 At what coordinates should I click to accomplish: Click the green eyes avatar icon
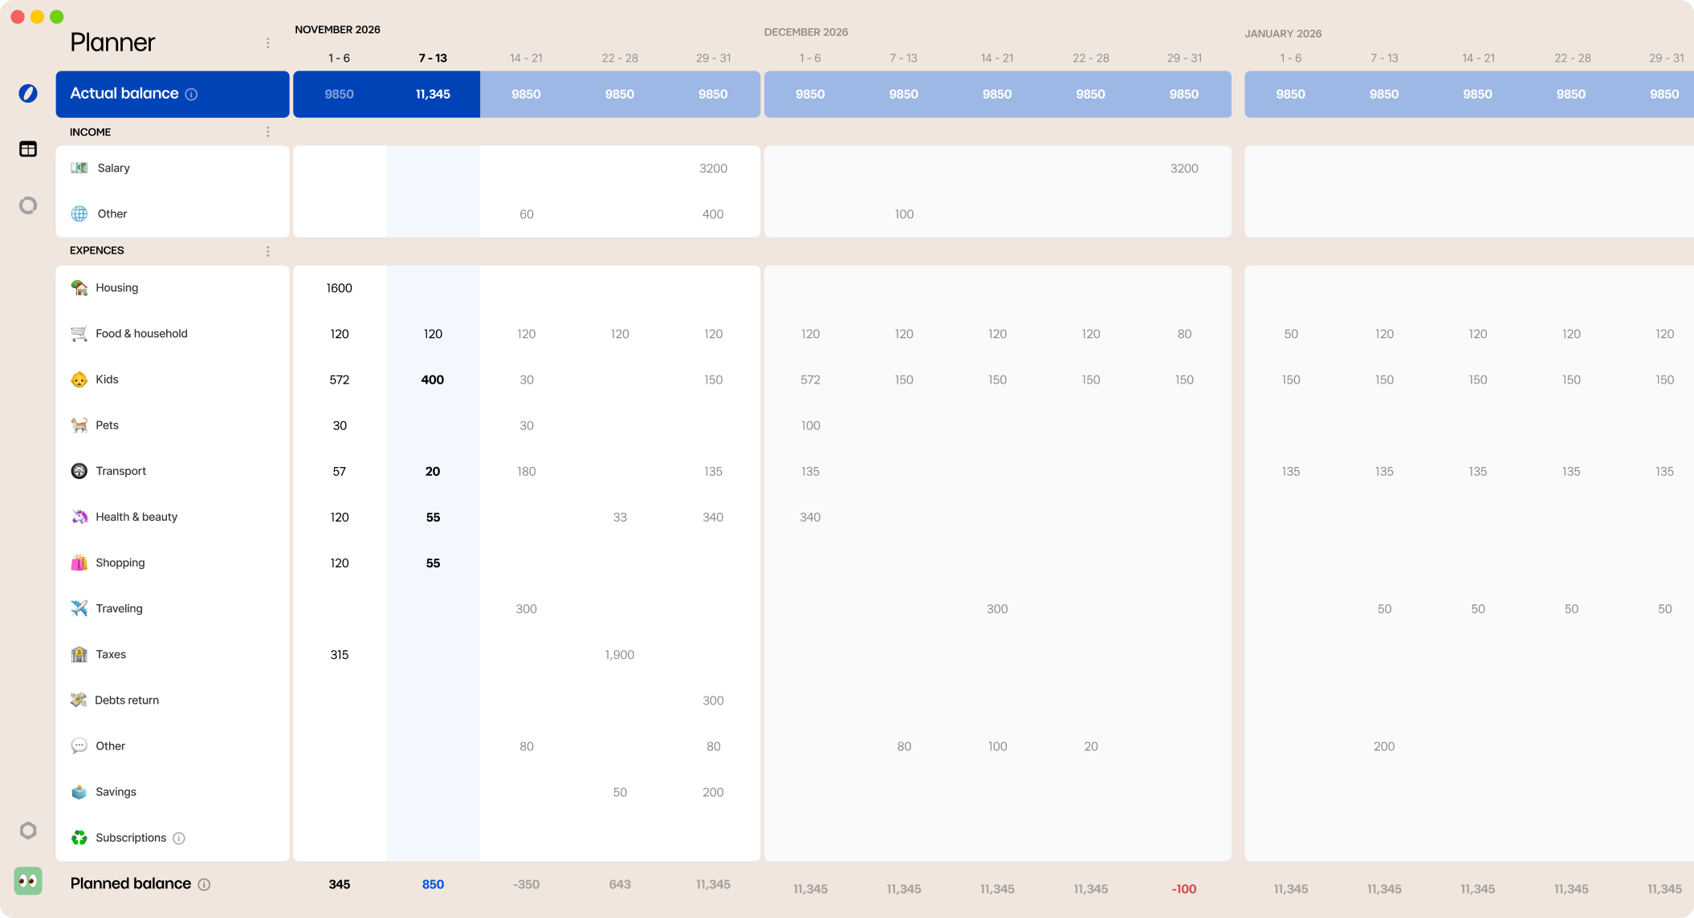click(x=28, y=881)
